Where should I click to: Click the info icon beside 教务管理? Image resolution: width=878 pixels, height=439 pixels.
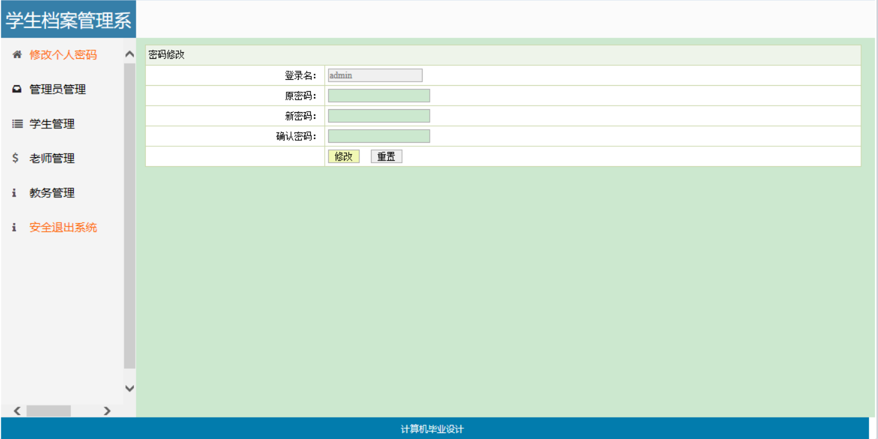click(x=14, y=193)
